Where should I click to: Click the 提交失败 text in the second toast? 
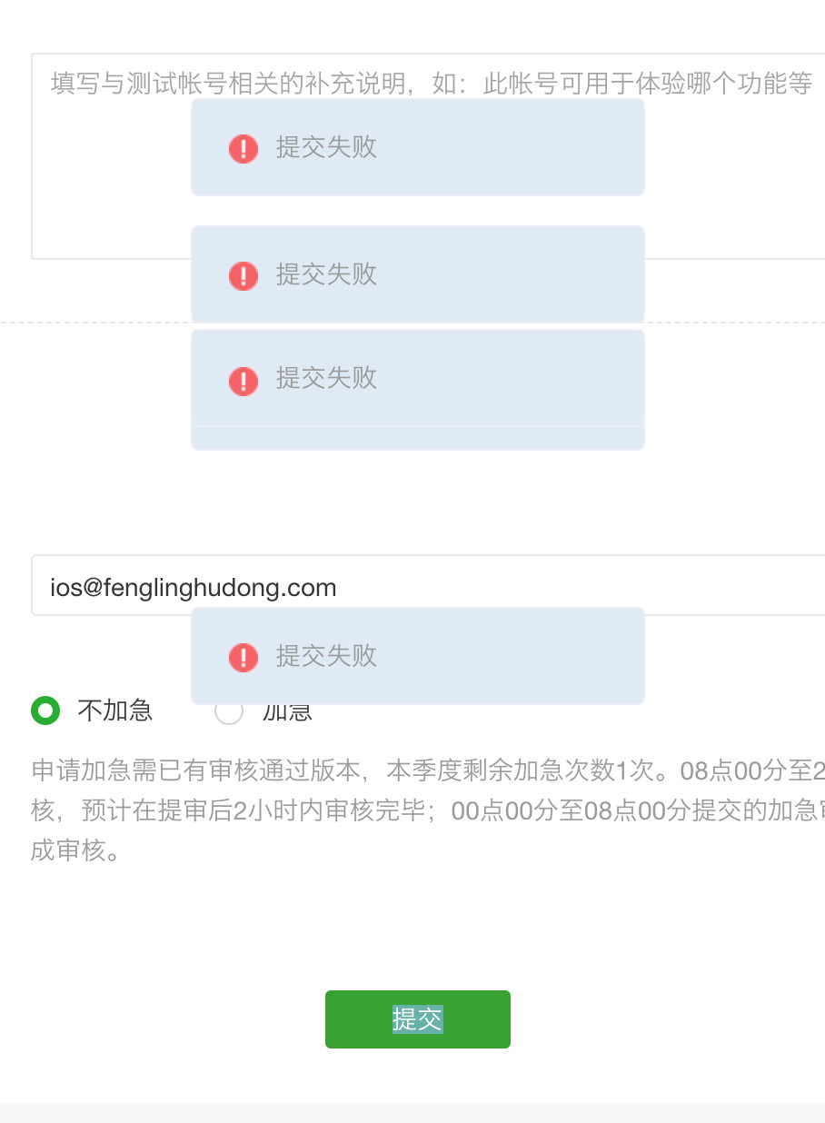[x=326, y=274]
